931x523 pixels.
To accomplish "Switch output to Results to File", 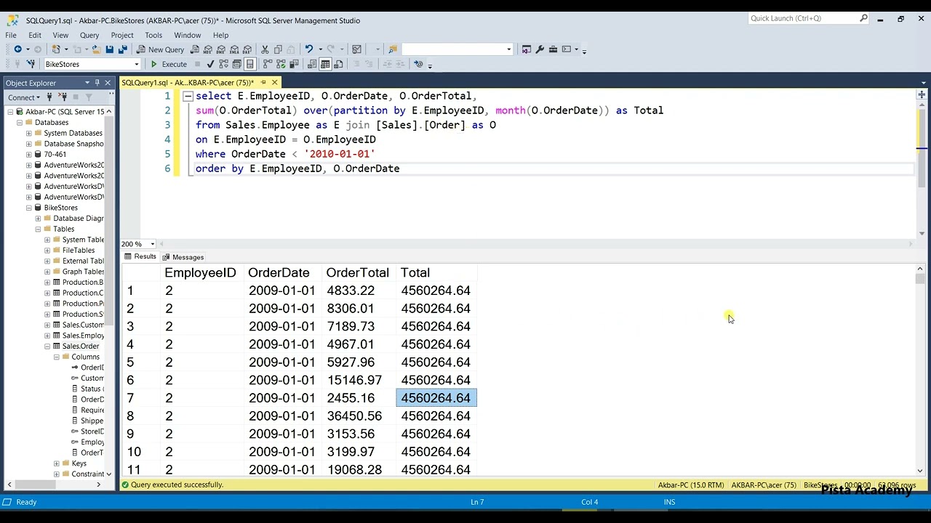I will tap(338, 64).
